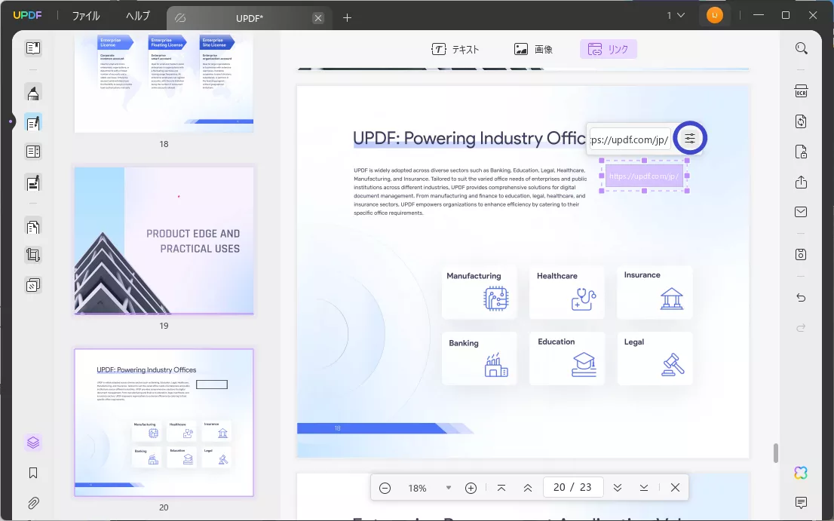The image size is (834, 521).
Task: Close the page navigation toolbar
Action: pos(675,488)
